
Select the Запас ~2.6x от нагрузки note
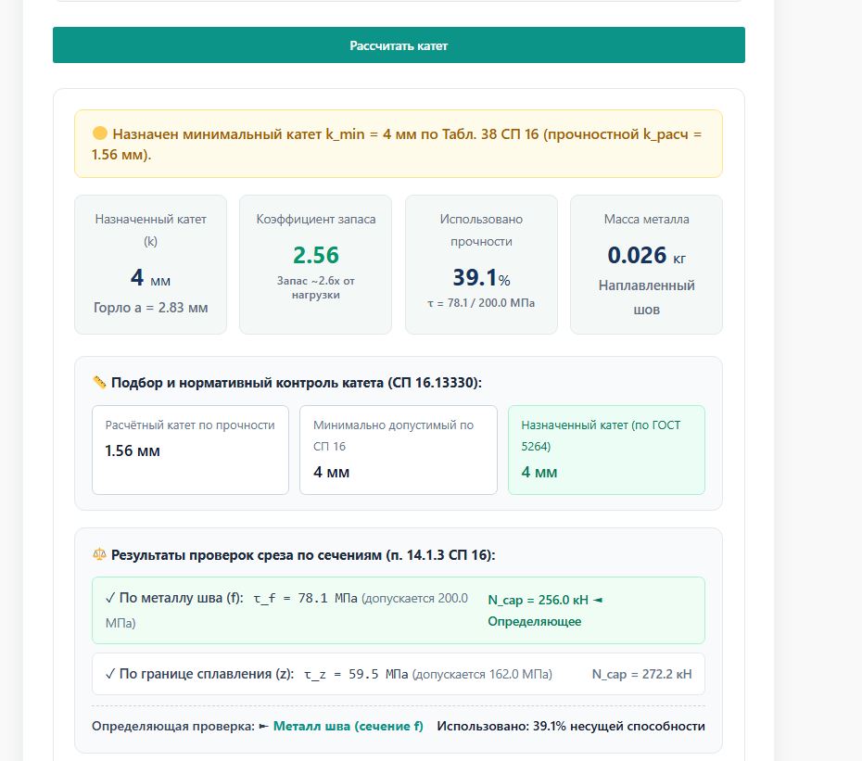pyautogui.click(x=315, y=287)
